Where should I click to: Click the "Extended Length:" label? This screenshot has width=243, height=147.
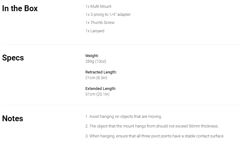(101, 89)
